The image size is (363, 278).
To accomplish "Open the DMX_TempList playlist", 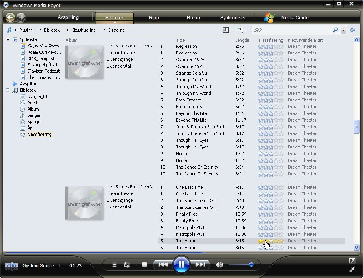I will [x=41, y=58].
